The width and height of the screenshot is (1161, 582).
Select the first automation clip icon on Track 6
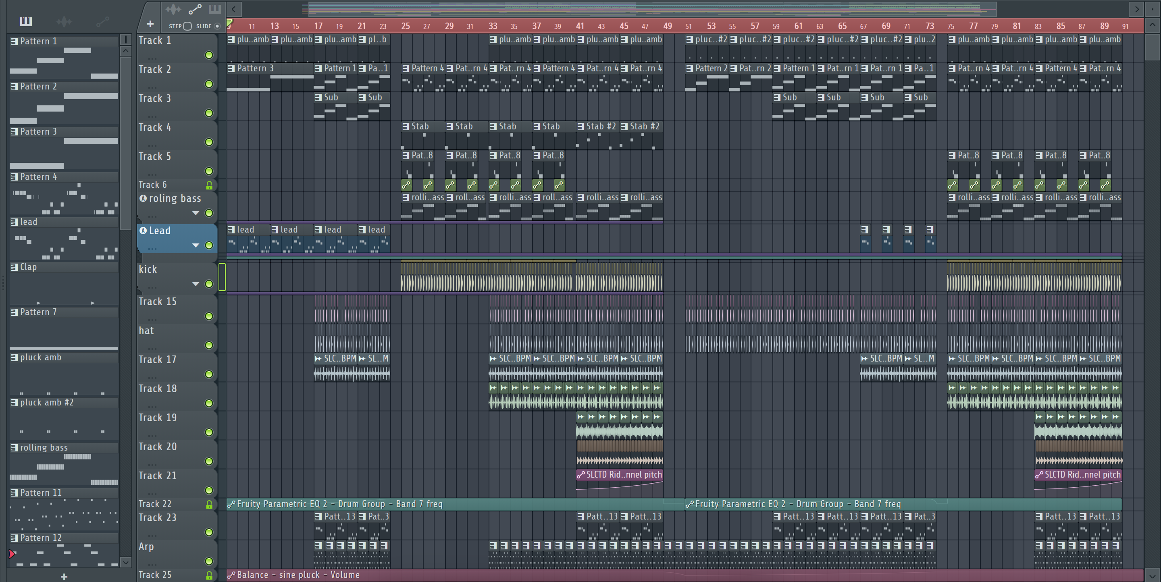406,185
